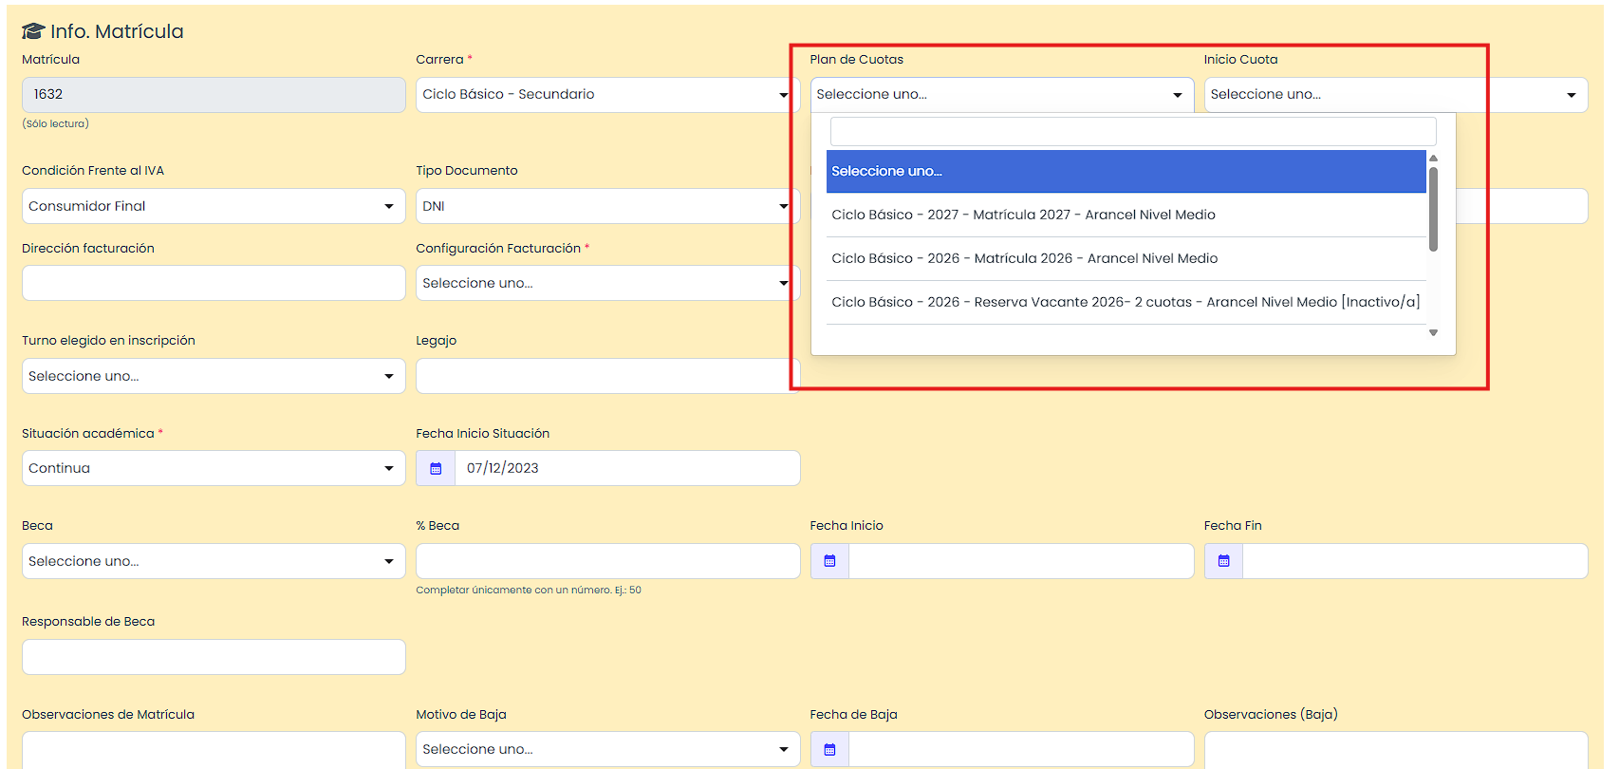This screenshot has width=1619, height=769.
Task: Click the Matrícula read-only field 1632
Action: [x=214, y=95]
